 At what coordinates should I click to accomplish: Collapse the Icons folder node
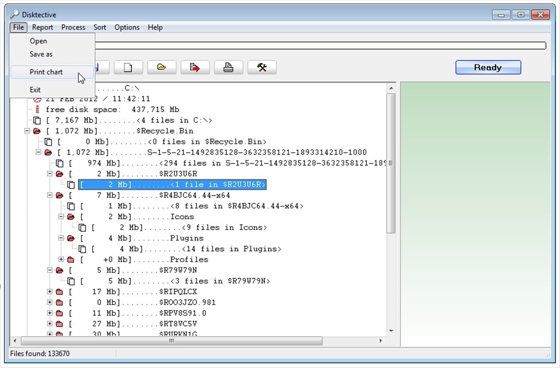[61, 217]
